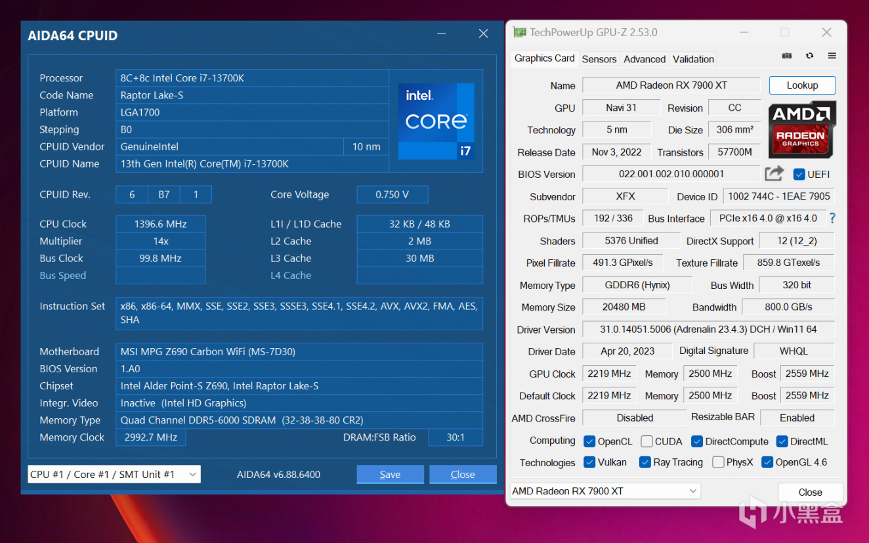
Task: Click the BIOS Version value "022.001.002.010.000001"
Action: pos(671,174)
